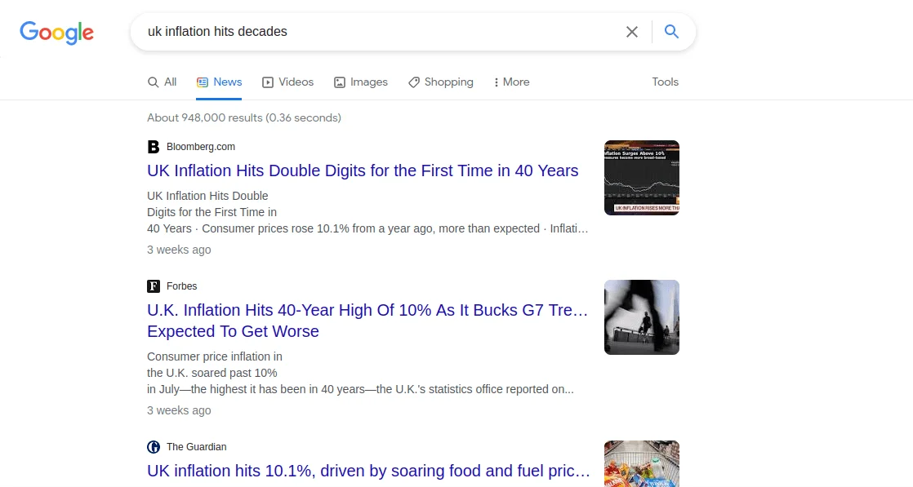Open the Videos tab

pos(287,82)
